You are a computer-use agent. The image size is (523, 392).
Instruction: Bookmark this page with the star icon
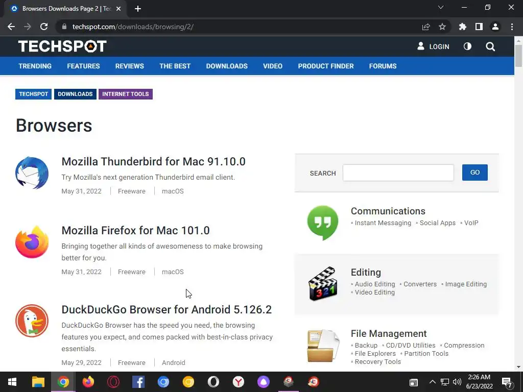pyautogui.click(x=442, y=27)
